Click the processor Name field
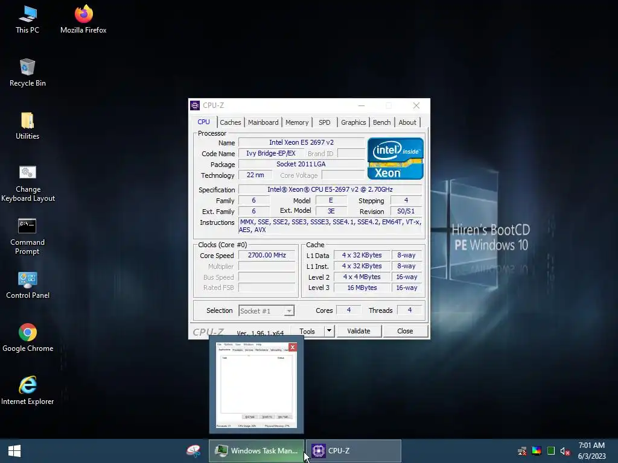The image size is (618, 463). pyautogui.click(x=302, y=142)
